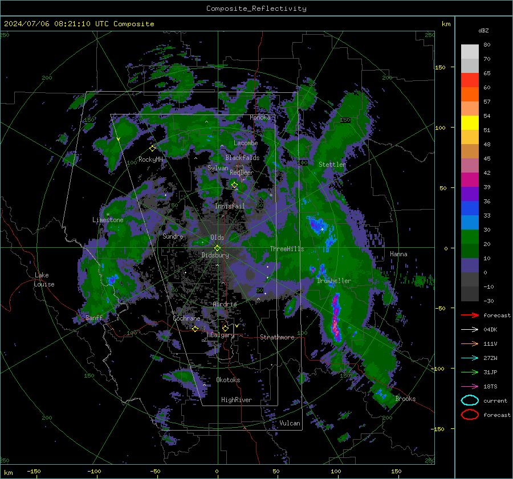Viewport: 513px width, 479px height.
Task: Click the Innisfail label
Action: [x=230, y=206]
